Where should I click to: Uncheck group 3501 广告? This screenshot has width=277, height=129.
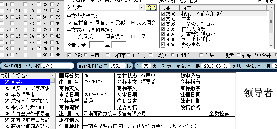click(x=163, y=19)
